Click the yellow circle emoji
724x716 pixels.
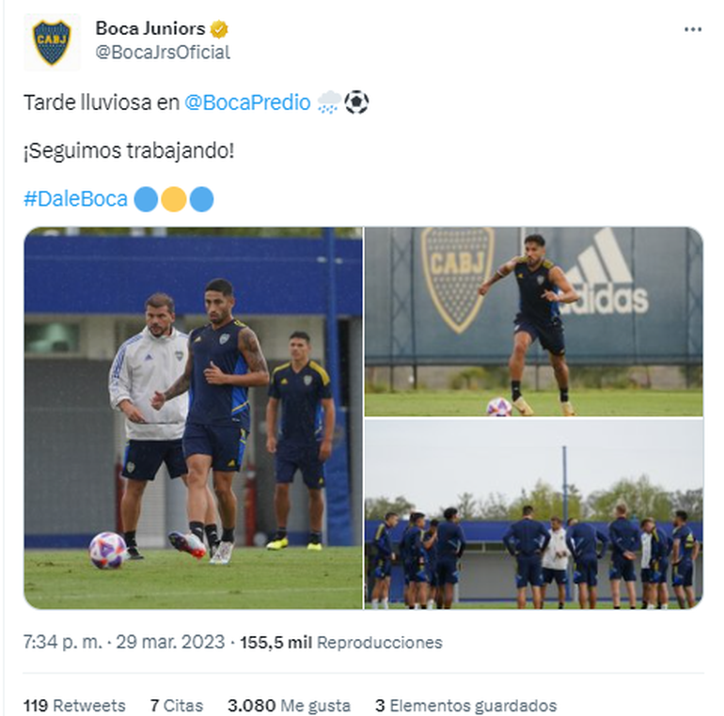174,199
